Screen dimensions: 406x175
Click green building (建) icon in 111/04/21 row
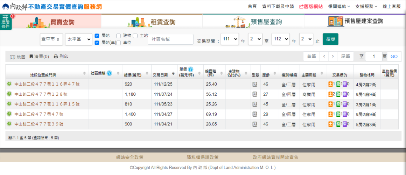[338, 124]
